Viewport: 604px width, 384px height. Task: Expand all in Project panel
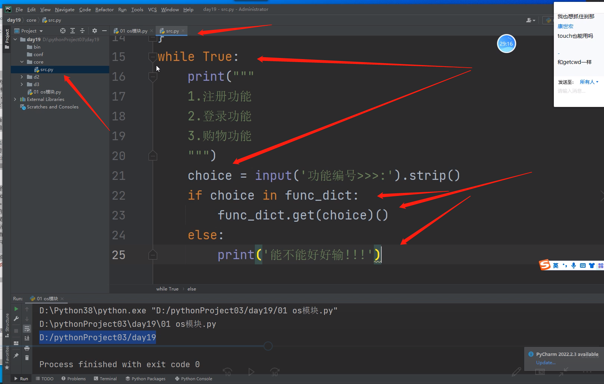(73, 31)
